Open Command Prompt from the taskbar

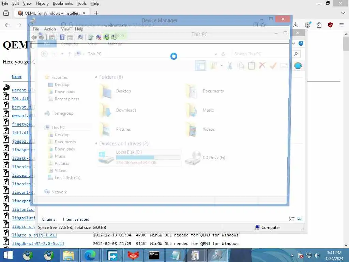(154, 255)
